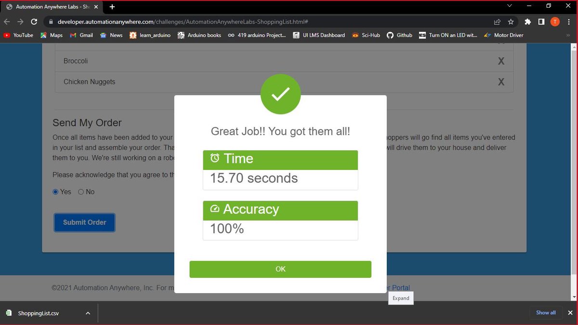Bookmark this page with star icon

511,22
